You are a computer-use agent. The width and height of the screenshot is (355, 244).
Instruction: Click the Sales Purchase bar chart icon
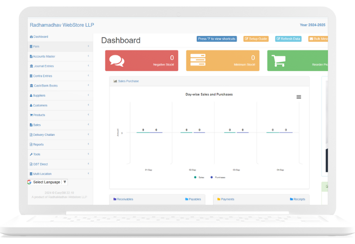click(x=115, y=81)
